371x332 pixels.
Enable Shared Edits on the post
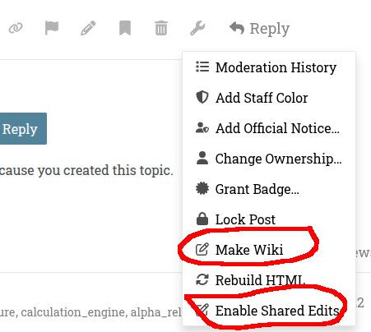[269, 311]
